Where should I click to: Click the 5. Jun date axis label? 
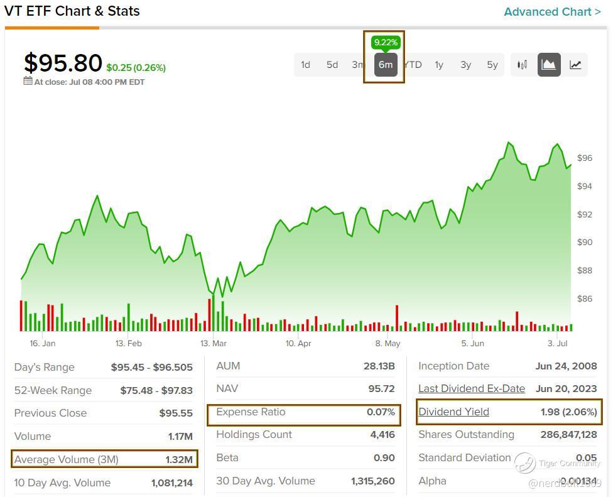click(473, 343)
